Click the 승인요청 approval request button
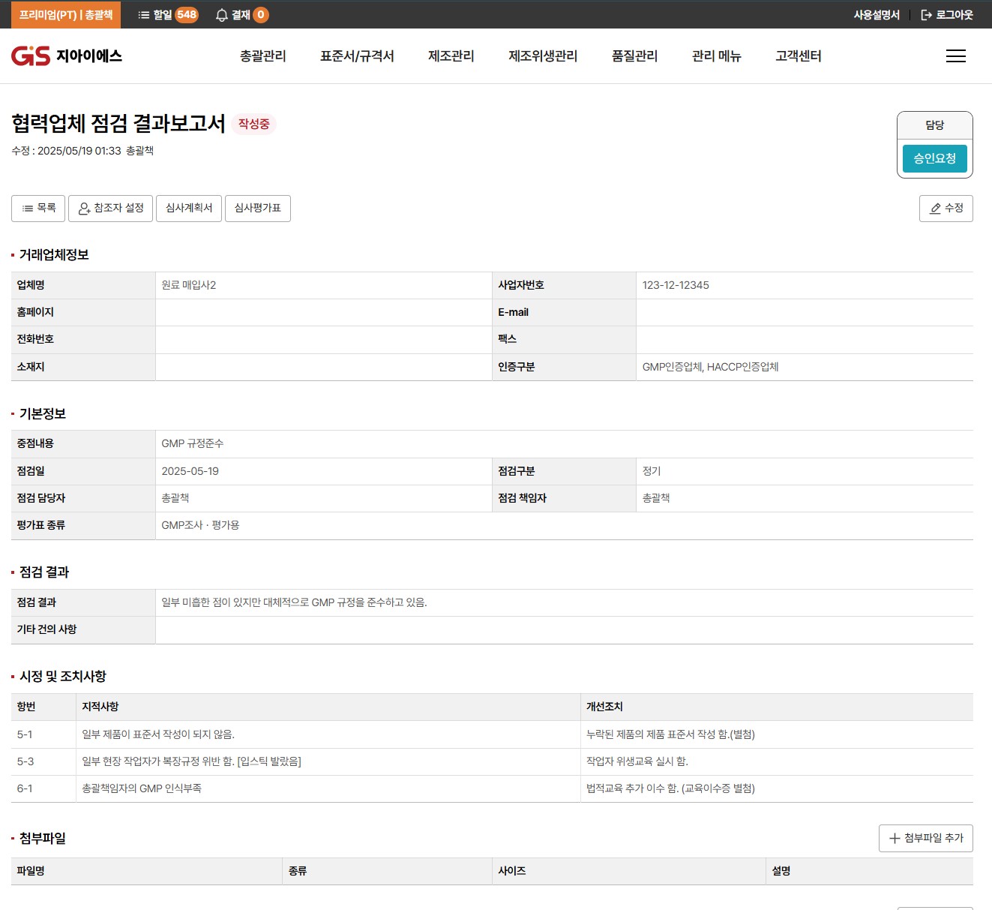Screen dimensions: 992x910 (x=935, y=158)
